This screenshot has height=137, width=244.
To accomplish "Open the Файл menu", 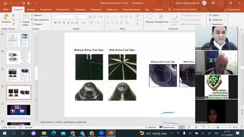I will 6,10.
